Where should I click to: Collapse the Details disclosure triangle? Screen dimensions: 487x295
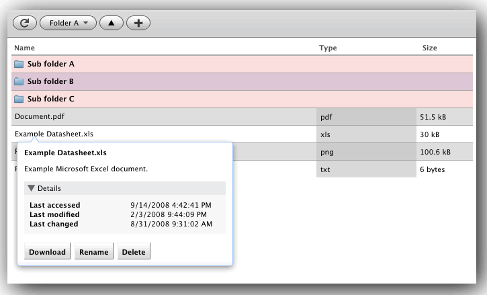pos(31,188)
